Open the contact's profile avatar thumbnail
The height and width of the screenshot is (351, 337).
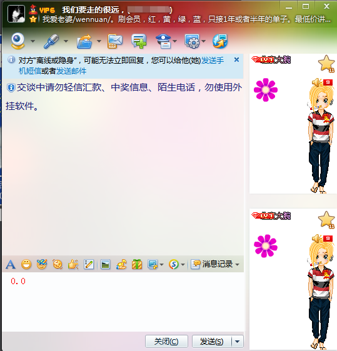coord(16,14)
